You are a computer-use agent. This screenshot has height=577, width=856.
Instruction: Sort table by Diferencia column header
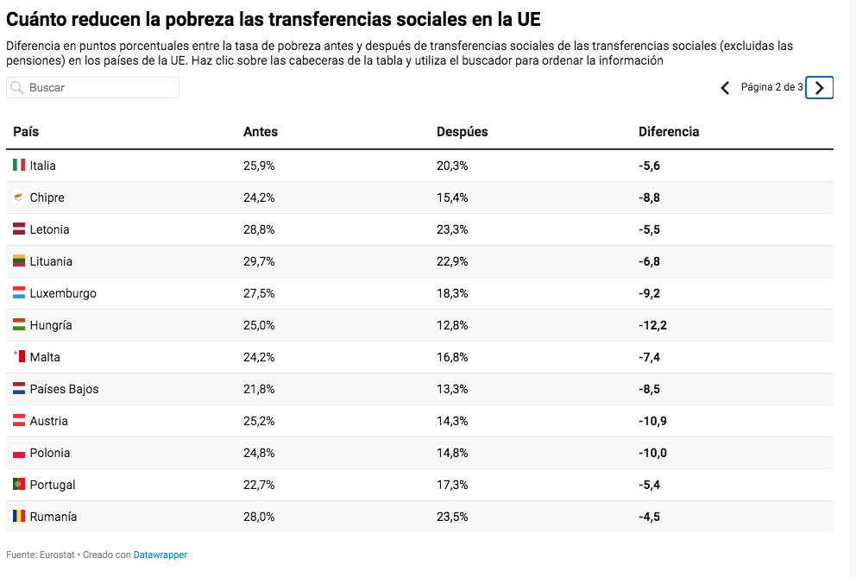pyautogui.click(x=669, y=132)
